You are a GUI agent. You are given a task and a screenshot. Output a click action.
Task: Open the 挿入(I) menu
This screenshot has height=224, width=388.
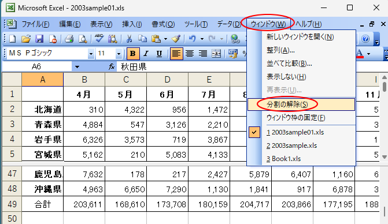click(132, 24)
